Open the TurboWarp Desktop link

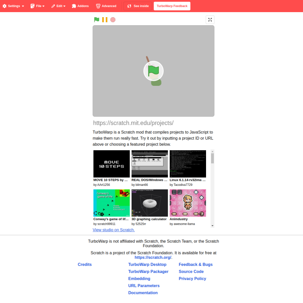[147, 265]
